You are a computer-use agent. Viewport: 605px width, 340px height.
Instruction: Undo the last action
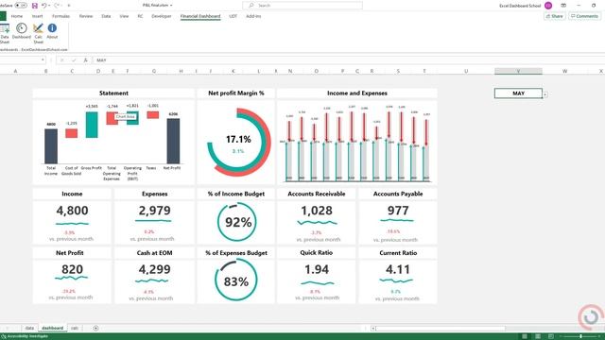44,6
